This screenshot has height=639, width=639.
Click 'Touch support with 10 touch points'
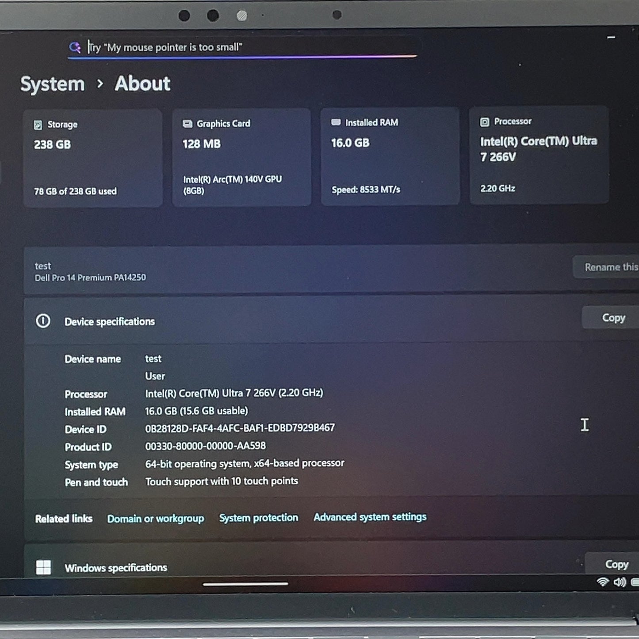click(222, 481)
